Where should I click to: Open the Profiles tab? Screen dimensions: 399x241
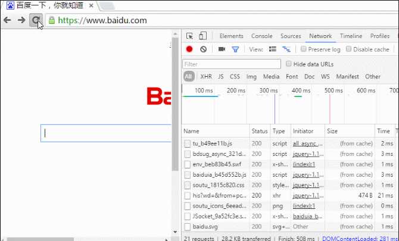click(x=380, y=36)
